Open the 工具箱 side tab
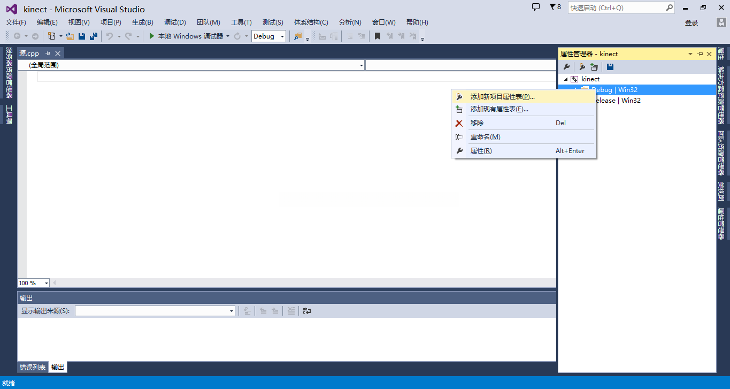This screenshot has width=730, height=389. [x=9, y=115]
